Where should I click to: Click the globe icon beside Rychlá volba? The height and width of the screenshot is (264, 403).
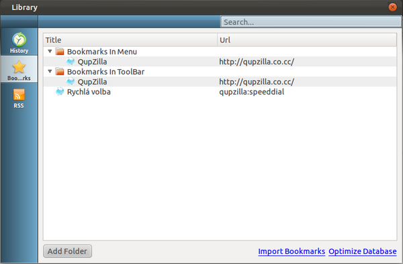pos(60,91)
